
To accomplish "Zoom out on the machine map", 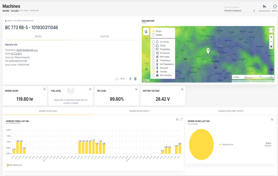I will [x=271, y=42].
